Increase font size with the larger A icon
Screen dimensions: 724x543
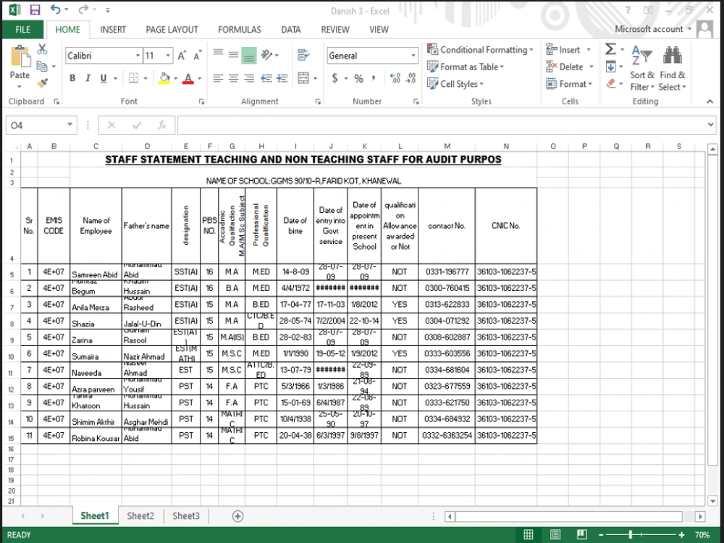point(182,56)
